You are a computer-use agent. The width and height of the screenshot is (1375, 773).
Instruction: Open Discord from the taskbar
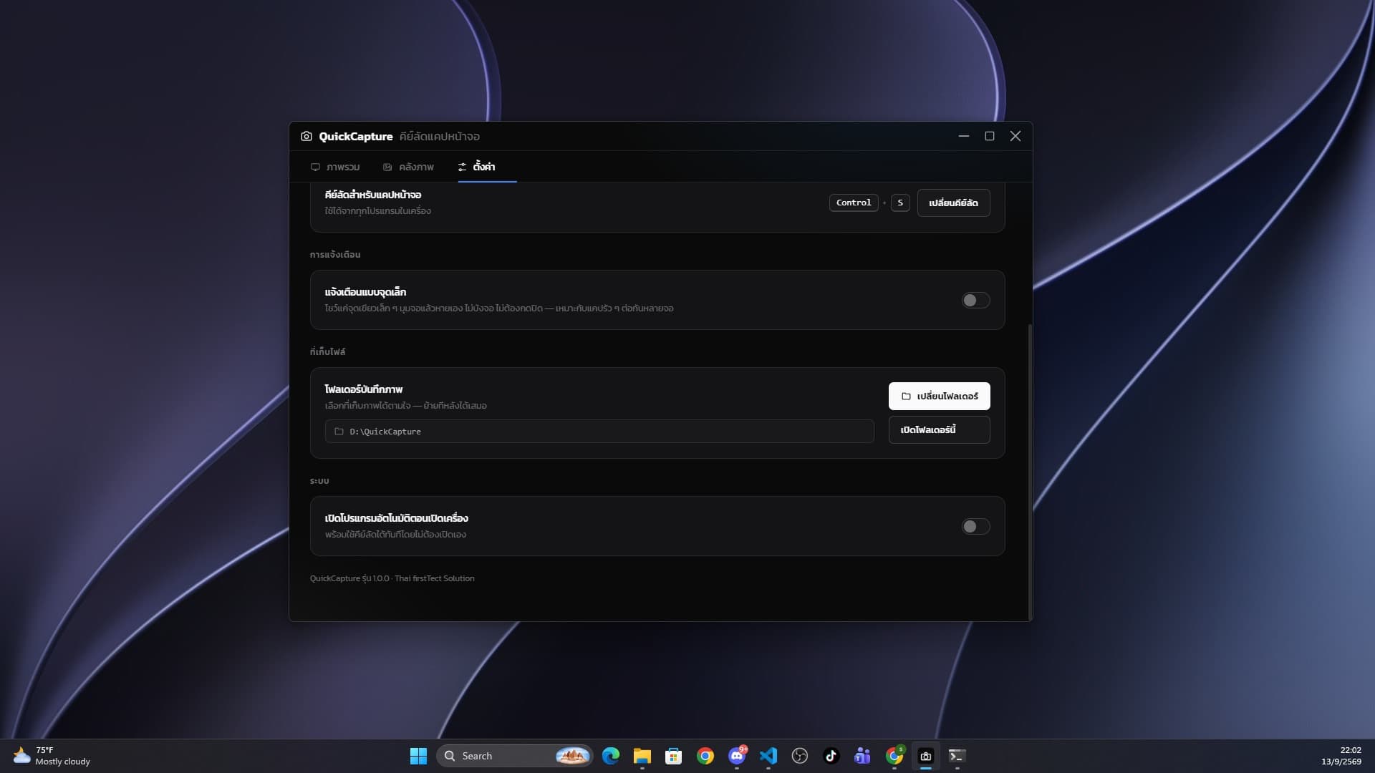[x=737, y=756]
